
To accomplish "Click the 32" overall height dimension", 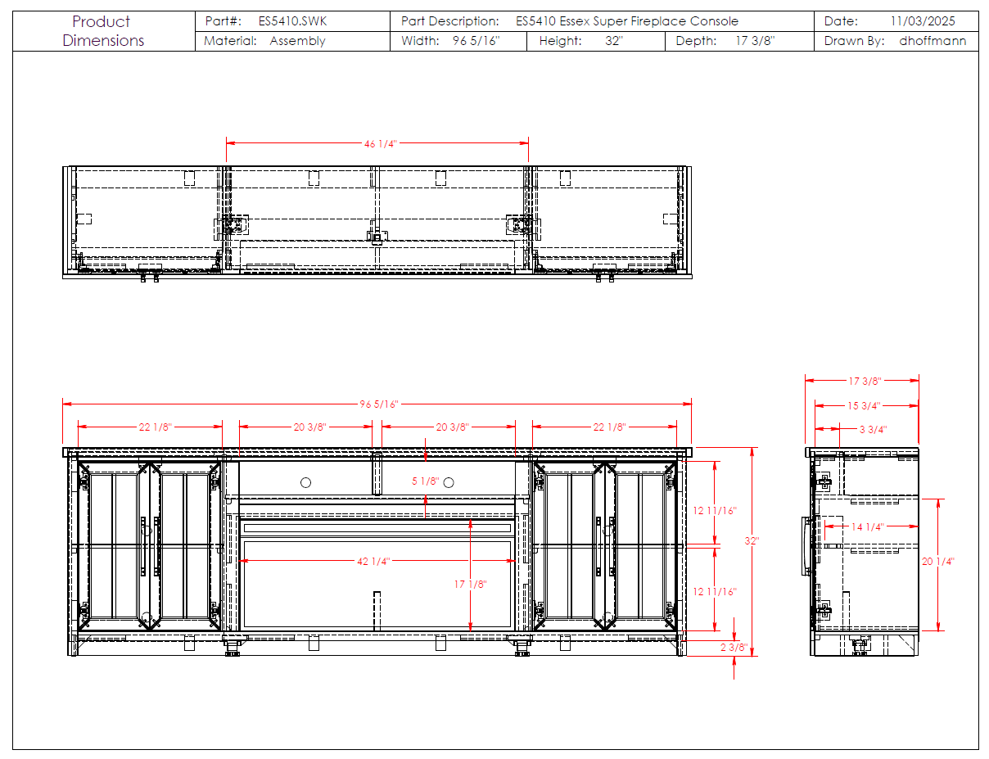I will pos(752,541).
